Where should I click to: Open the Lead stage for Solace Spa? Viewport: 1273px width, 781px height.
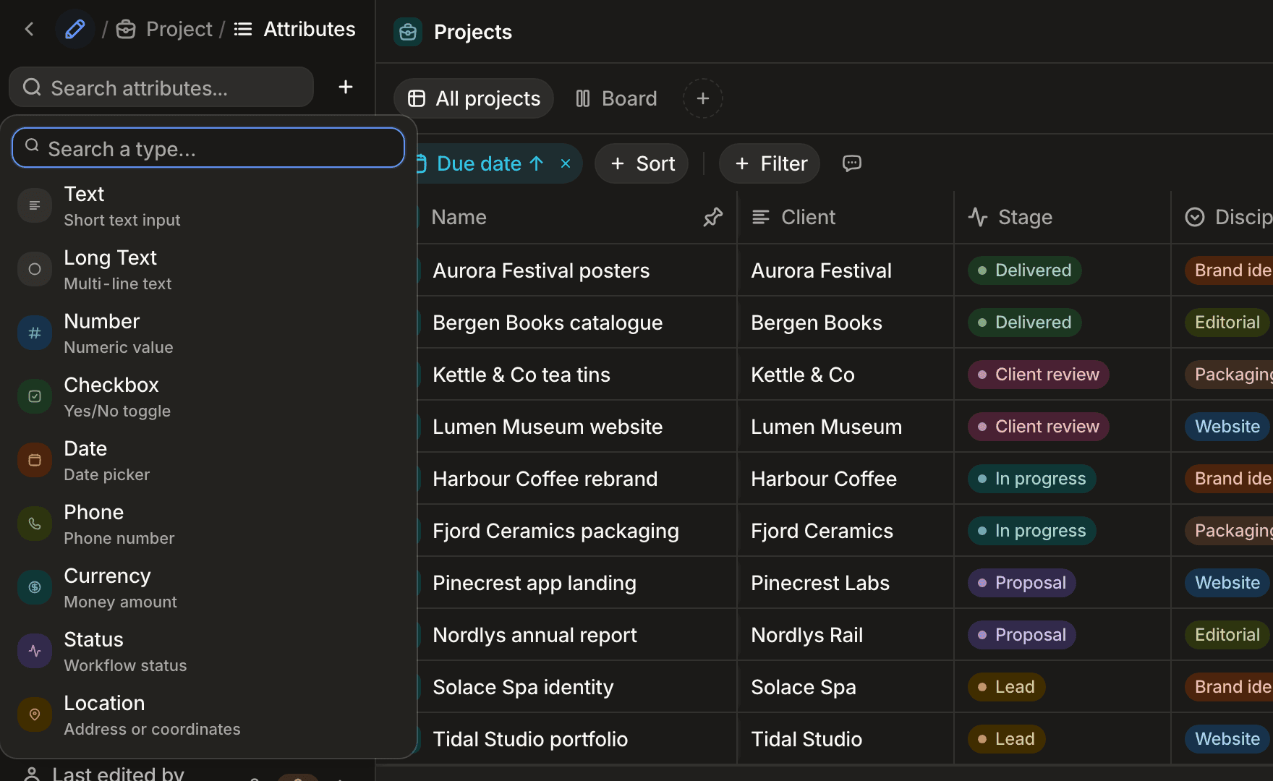click(x=1007, y=687)
